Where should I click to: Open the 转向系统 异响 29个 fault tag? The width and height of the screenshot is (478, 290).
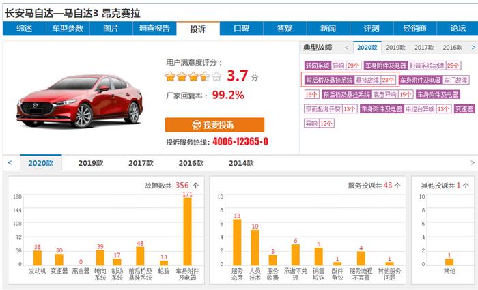point(333,66)
